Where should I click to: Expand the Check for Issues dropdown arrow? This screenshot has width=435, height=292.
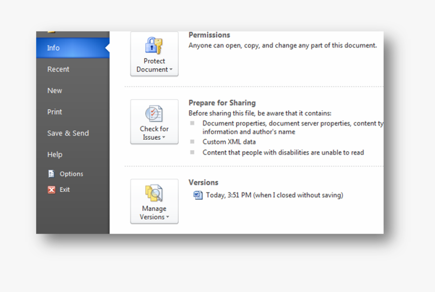[x=163, y=138]
